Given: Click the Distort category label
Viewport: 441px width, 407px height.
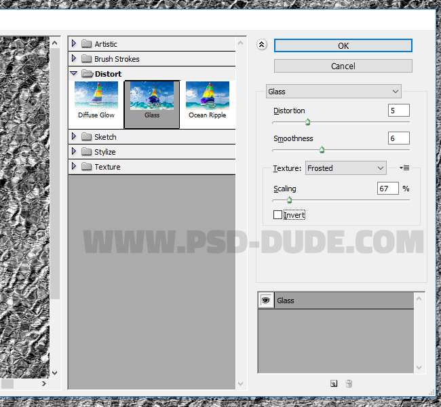Looking at the screenshot, I should pyautogui.click(x=109, y=74).
